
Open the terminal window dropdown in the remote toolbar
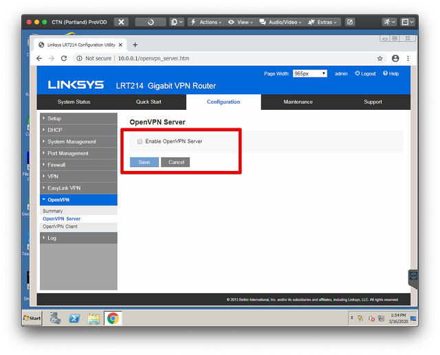408,22
